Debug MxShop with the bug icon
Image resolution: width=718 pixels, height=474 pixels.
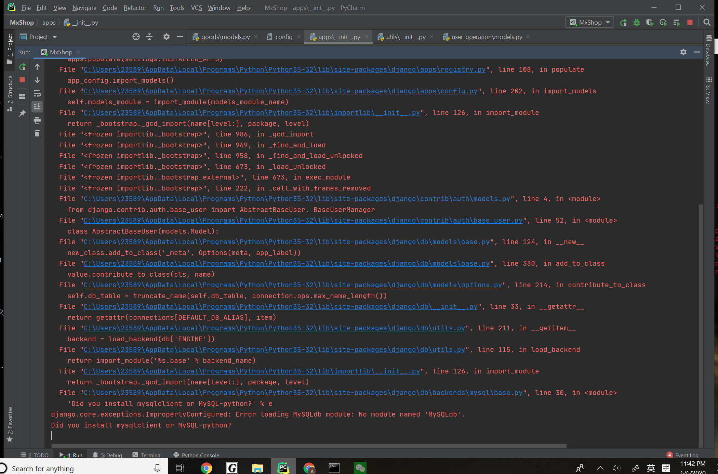pyautogui.click(x=636, y=23)
